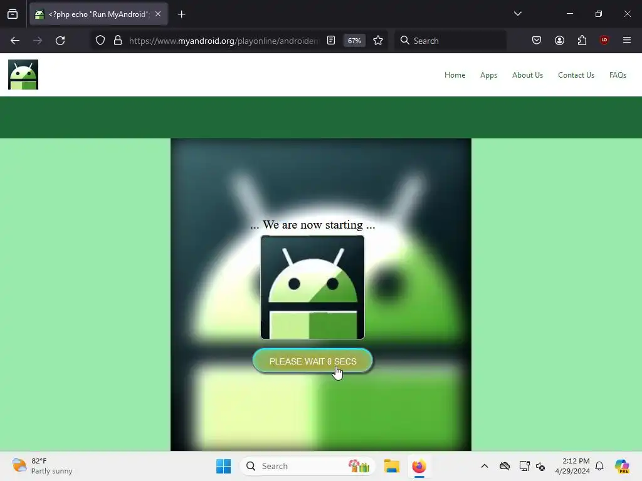Click the uBlock Origin extension icon

point(604,40)
